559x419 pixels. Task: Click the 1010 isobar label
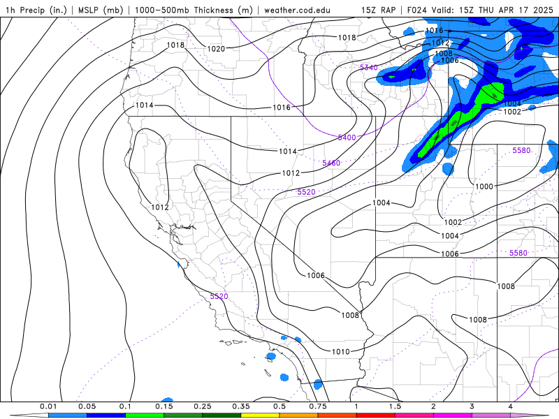click(340, 352)
